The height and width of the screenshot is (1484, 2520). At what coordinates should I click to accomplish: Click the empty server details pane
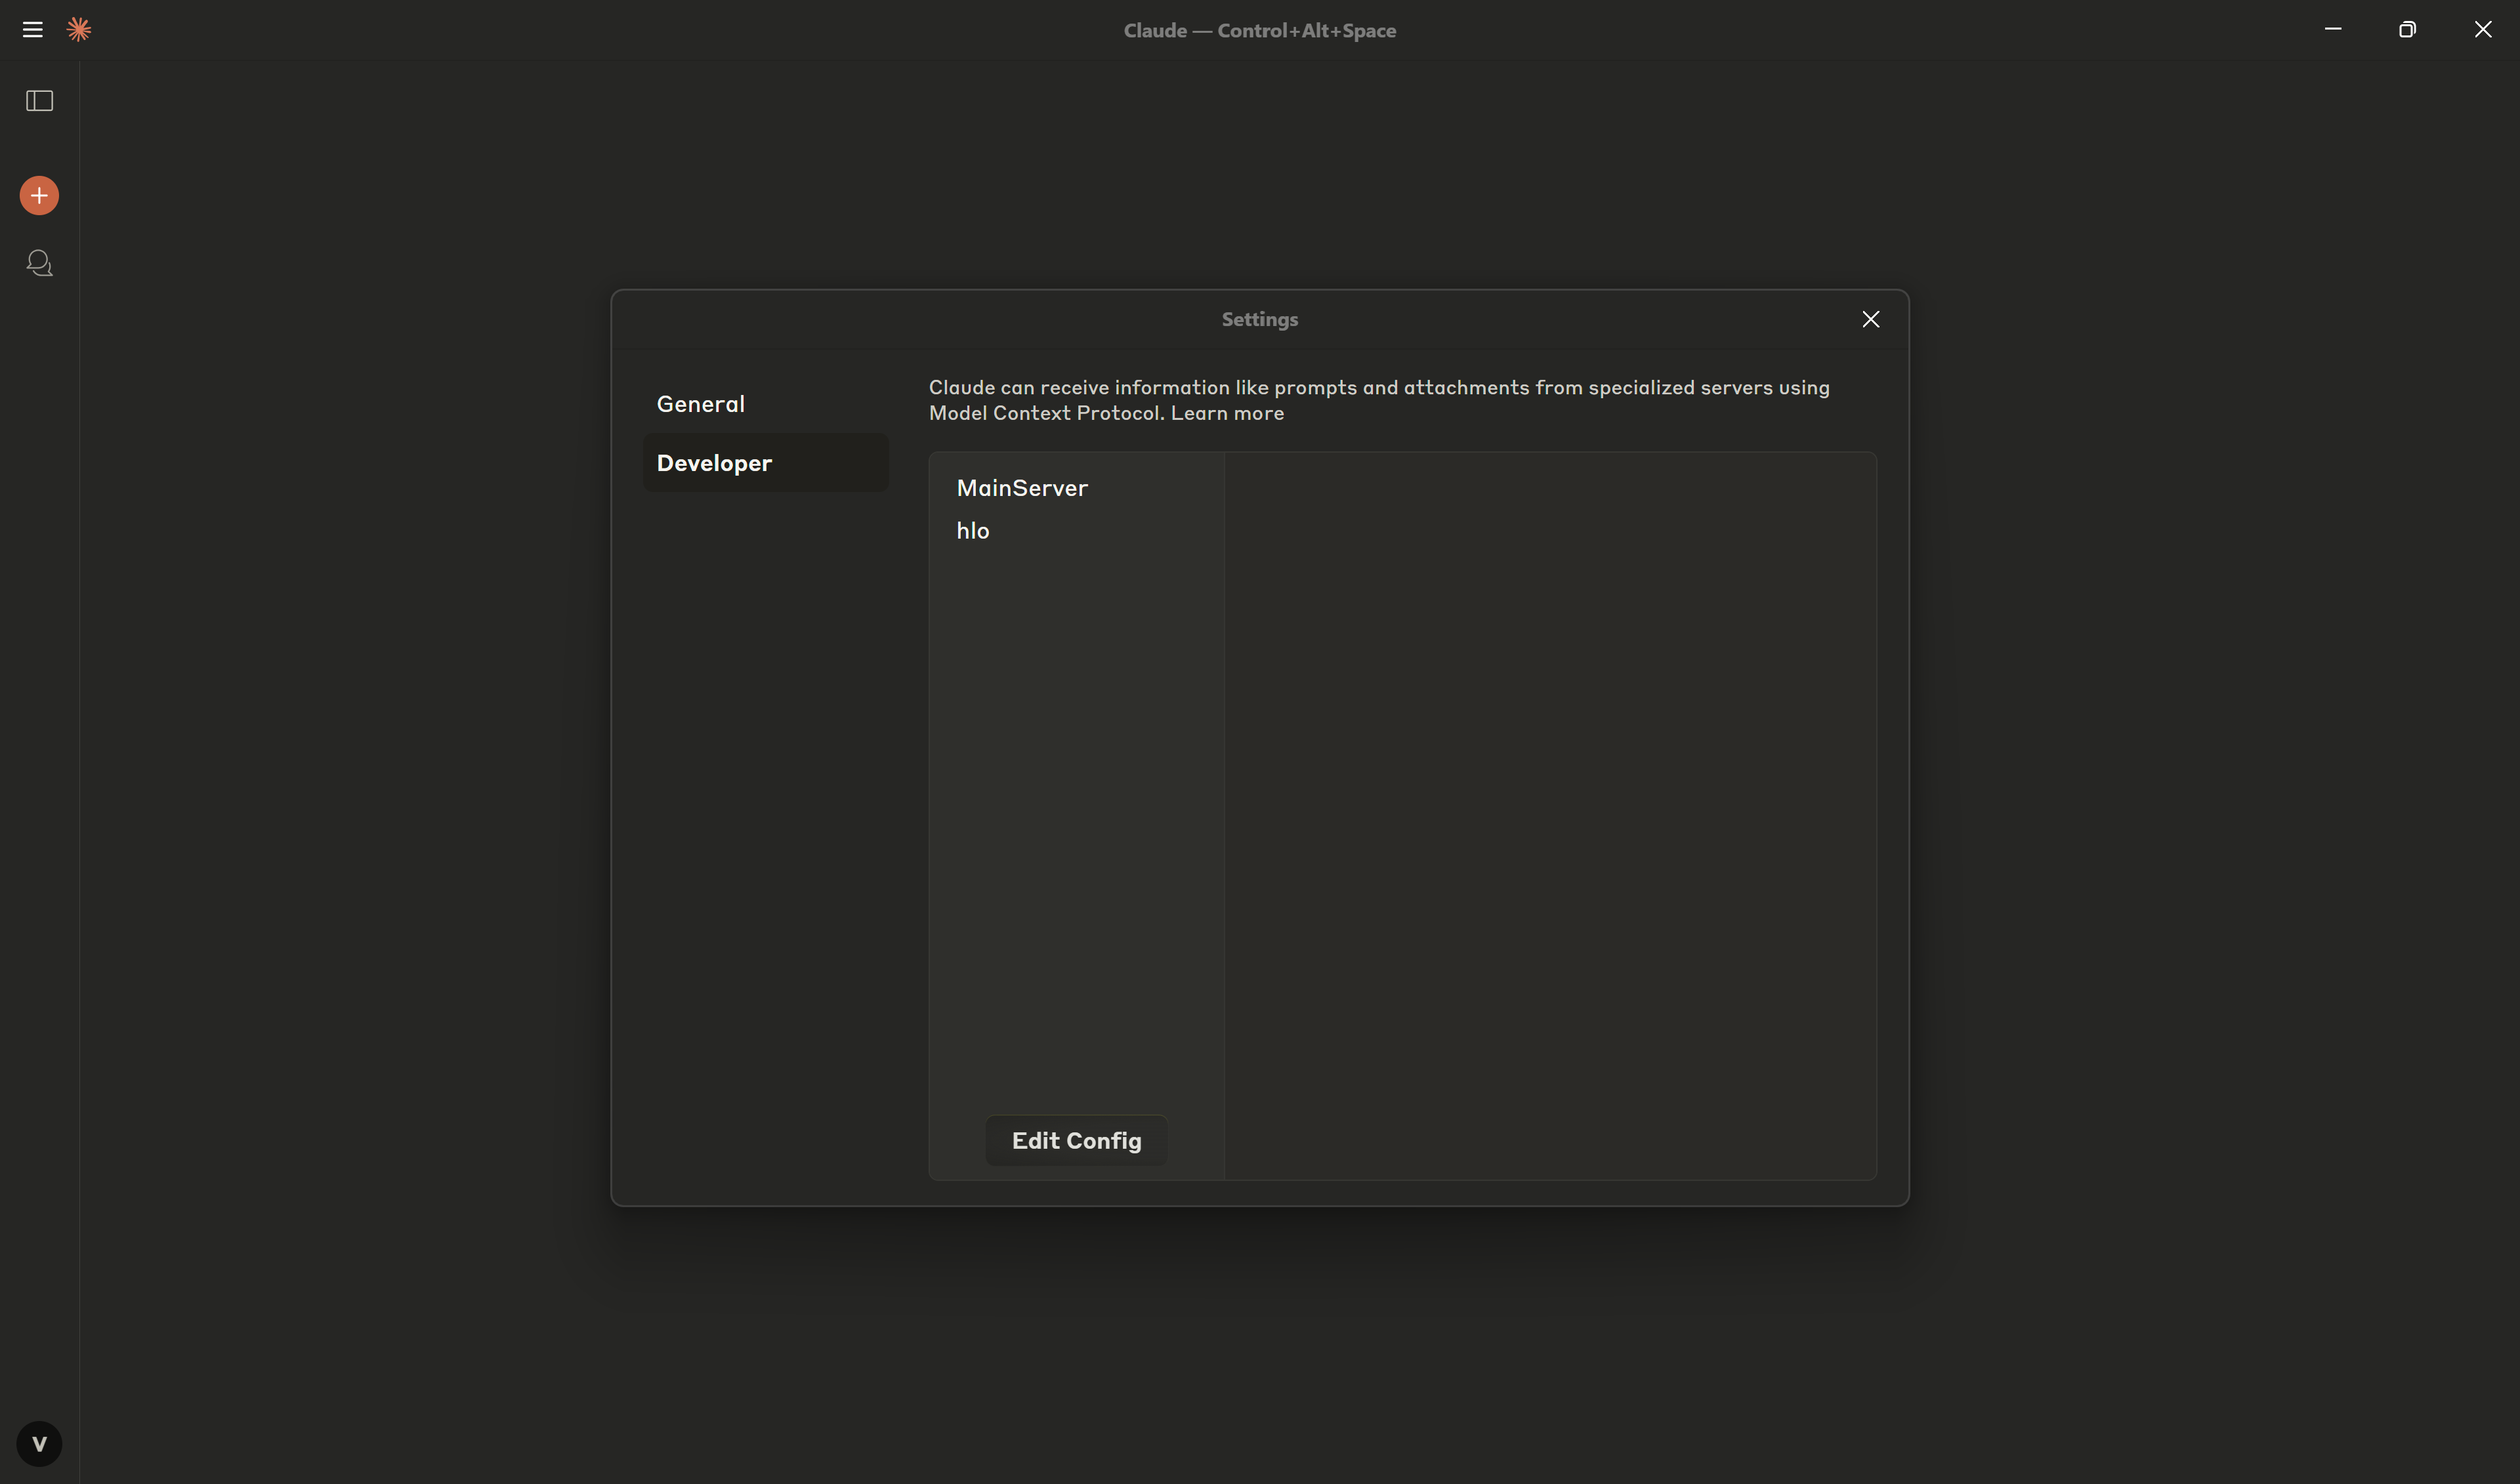(x=1550, y=815)
